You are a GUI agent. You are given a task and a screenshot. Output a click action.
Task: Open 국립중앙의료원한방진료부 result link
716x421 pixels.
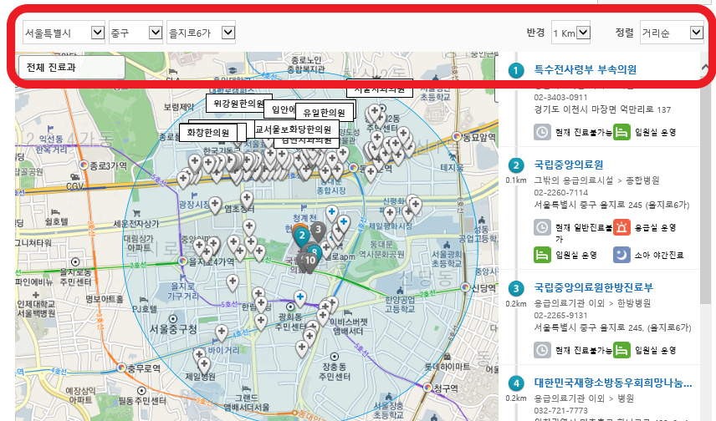(594, 287)
